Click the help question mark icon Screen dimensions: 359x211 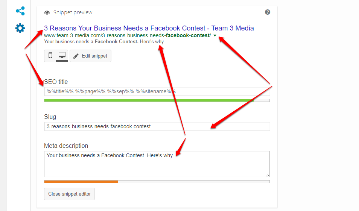pyautogui.click(x=268, y=12)
